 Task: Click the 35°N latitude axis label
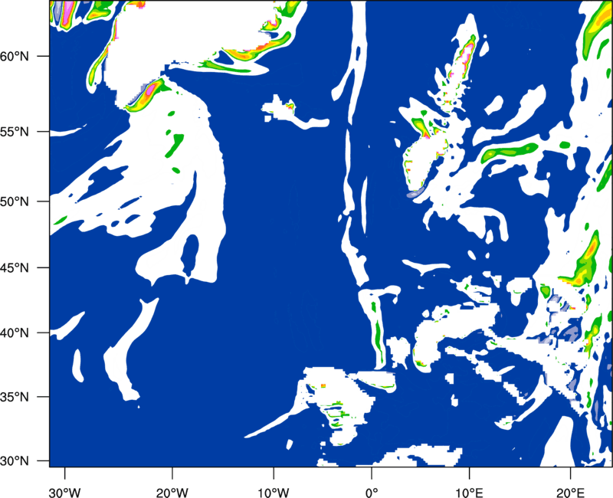click(15, 397)
